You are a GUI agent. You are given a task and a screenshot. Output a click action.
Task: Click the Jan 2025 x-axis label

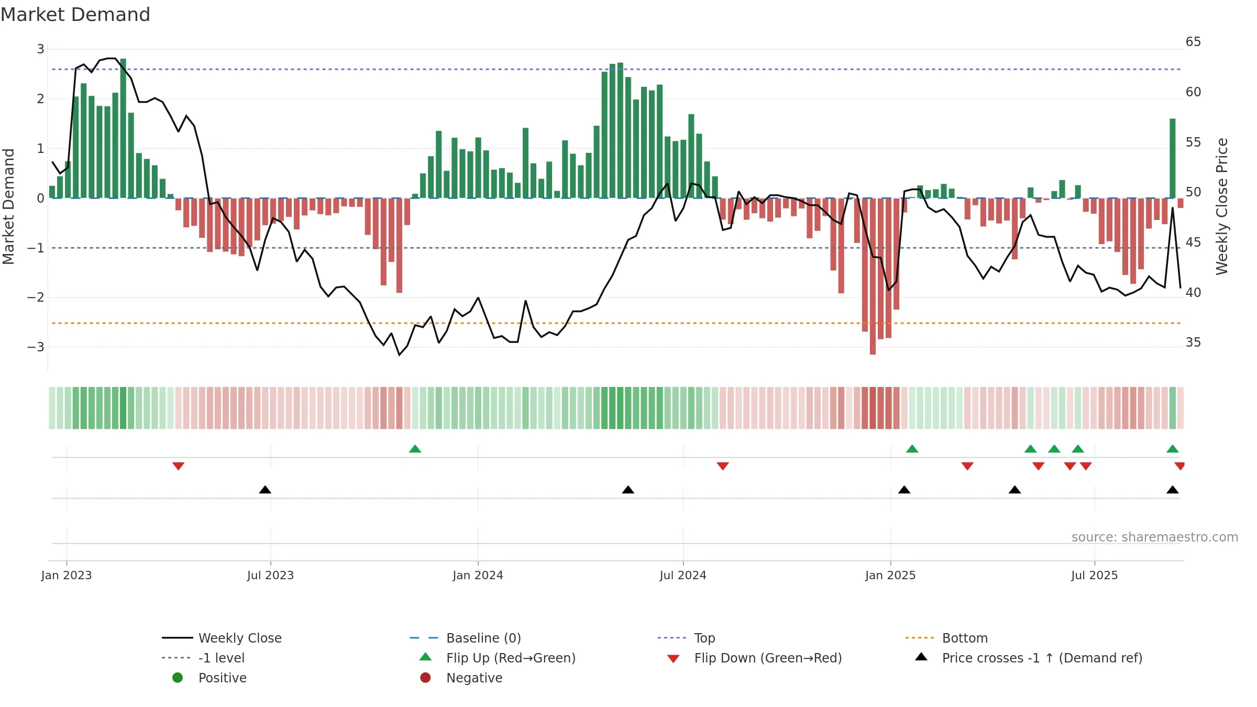tap(890, 575)
